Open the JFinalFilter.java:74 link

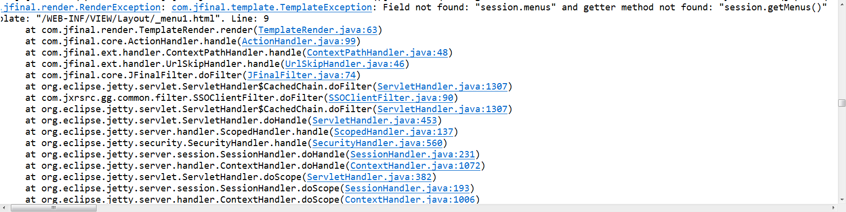coord(302,75)
